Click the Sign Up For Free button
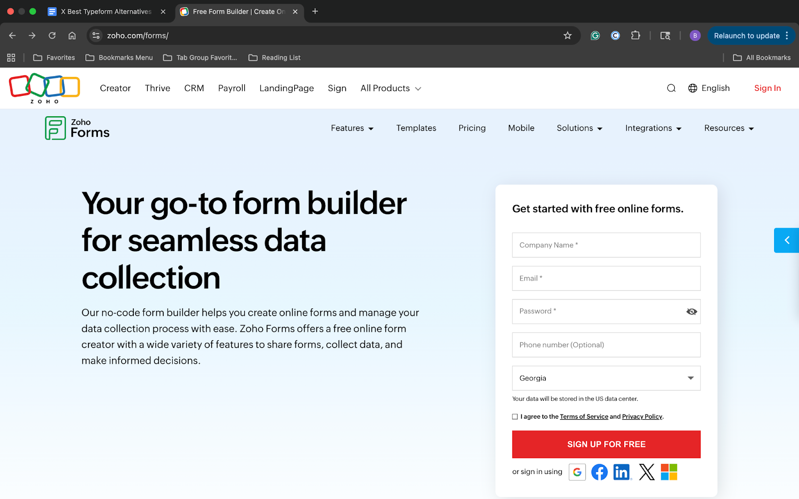This screenshot has height=499, width=799. tap(606, 444)
